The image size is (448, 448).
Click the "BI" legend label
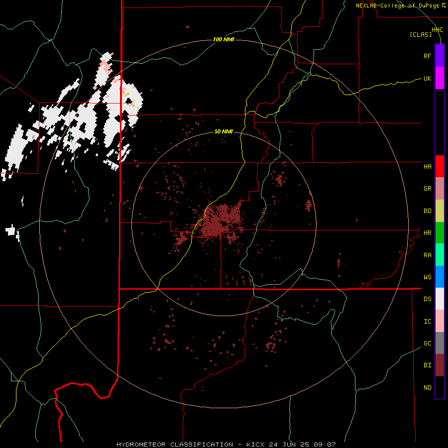pos(427,365)
